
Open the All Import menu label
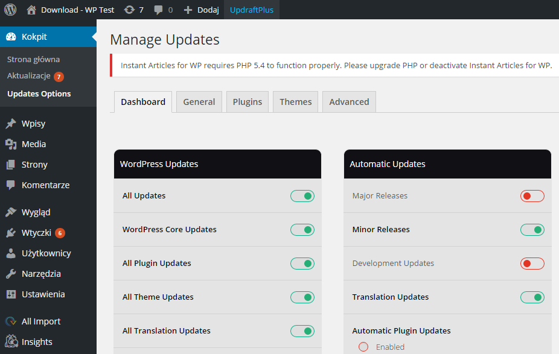tap(41, 321)
